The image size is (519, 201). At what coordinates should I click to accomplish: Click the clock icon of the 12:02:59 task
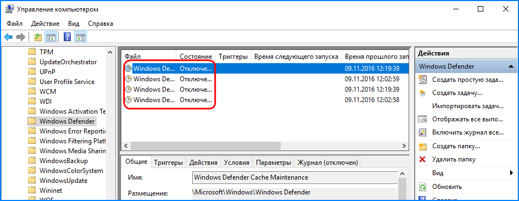coord(128,79)
